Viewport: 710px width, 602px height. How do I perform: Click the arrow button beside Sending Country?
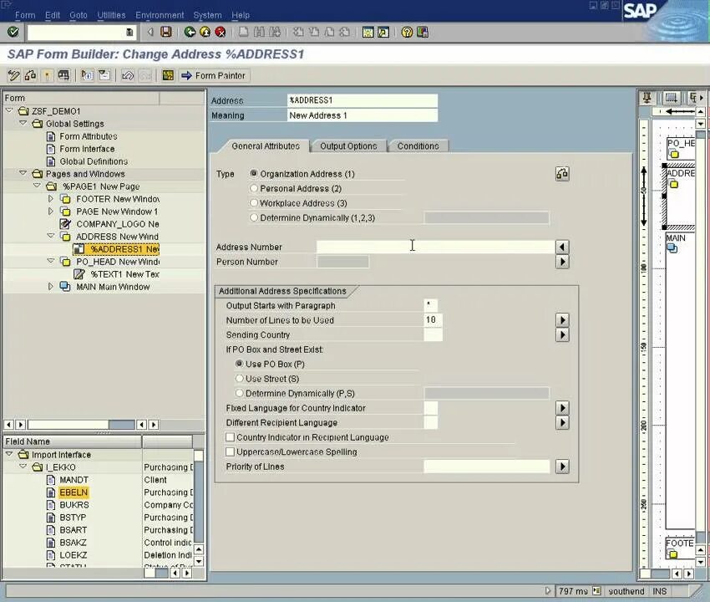562,334
